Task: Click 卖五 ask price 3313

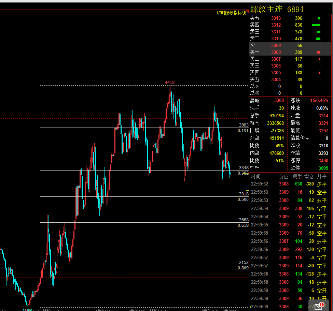Action: pyautogui.click(x=276, y=18)
